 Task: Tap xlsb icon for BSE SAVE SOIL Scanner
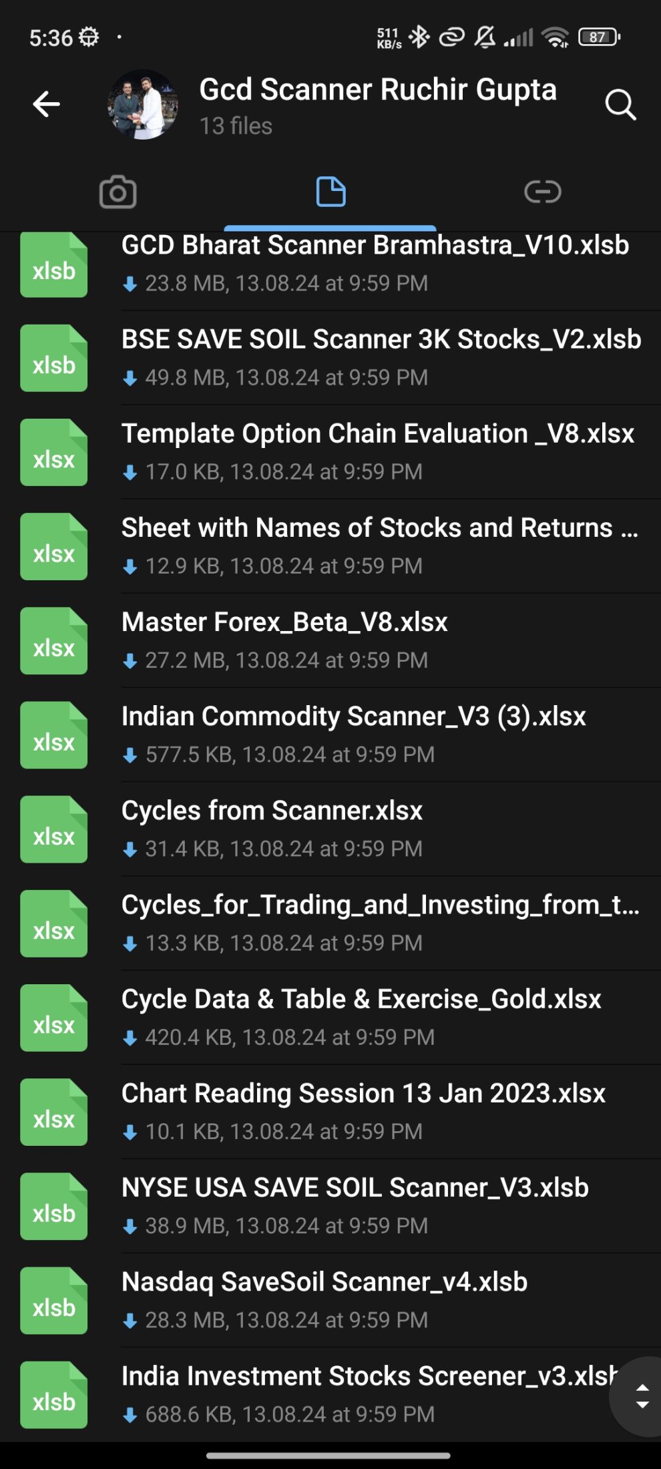tap(54, 359)
